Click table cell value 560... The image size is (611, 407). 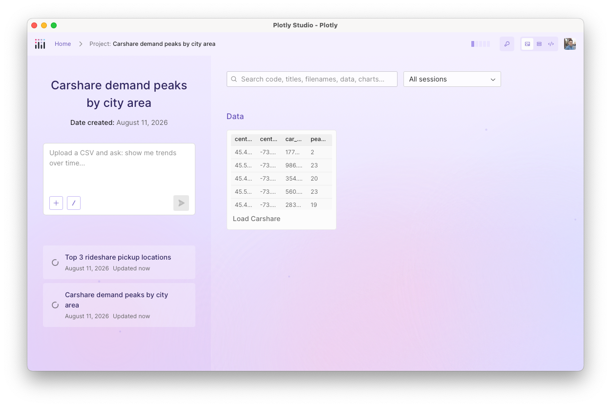coord(293,192)
